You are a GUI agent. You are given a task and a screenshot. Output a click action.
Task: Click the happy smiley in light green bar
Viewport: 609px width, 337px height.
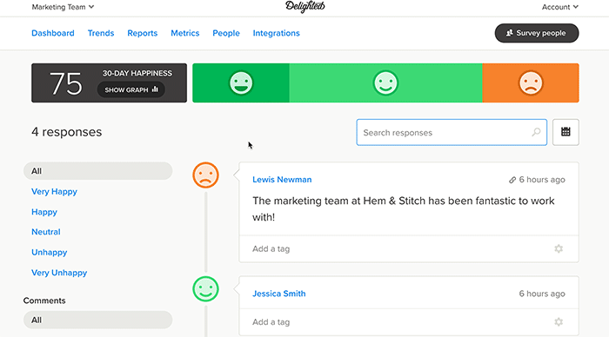[x=385, y=83]
